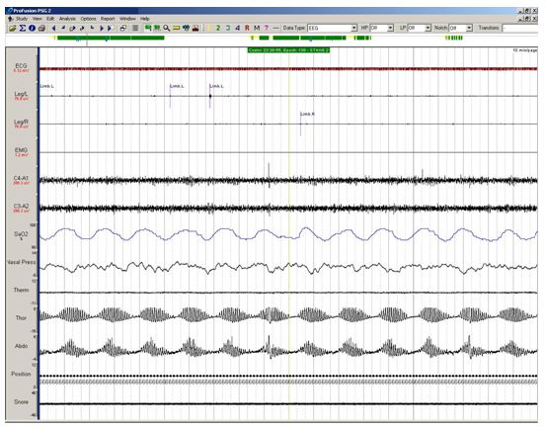The height and width of the screenshot is (429, 546).
Task: Expand the Data Type dropdown
Action: [354, 28]
